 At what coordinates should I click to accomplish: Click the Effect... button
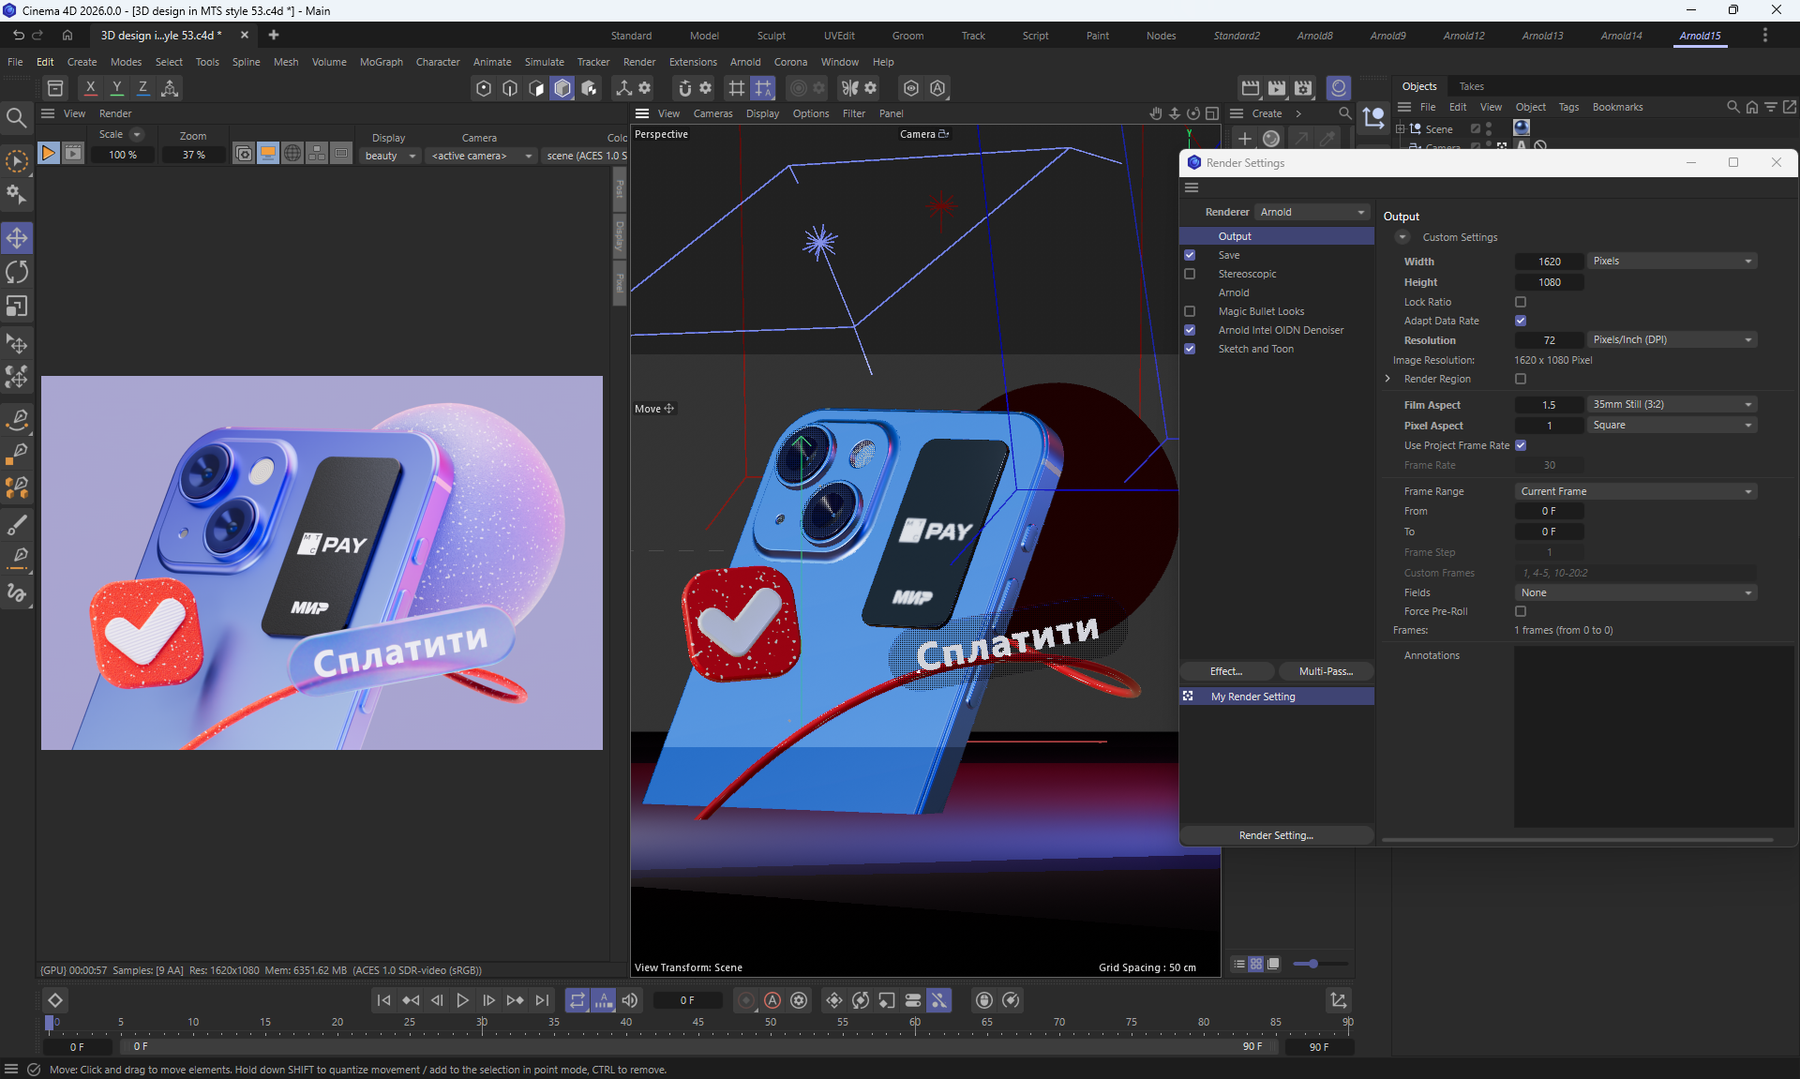click(1226, 671)
